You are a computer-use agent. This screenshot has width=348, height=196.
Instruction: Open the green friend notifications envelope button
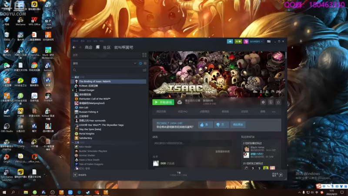(238, 41)
